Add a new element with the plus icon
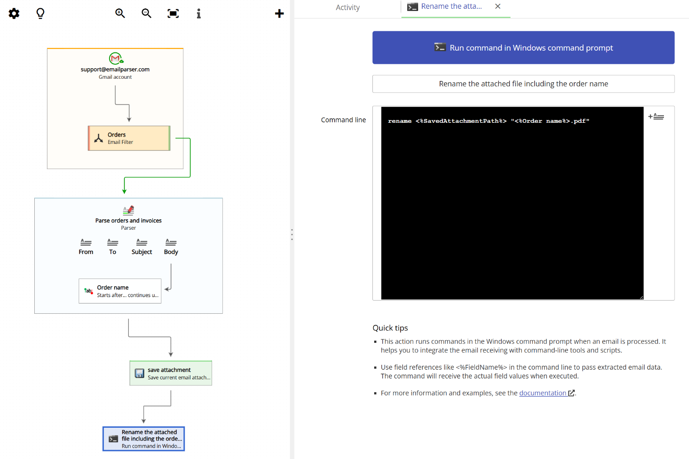The width and height of the screenshot is (689, 459). click(x=279, y=13)
